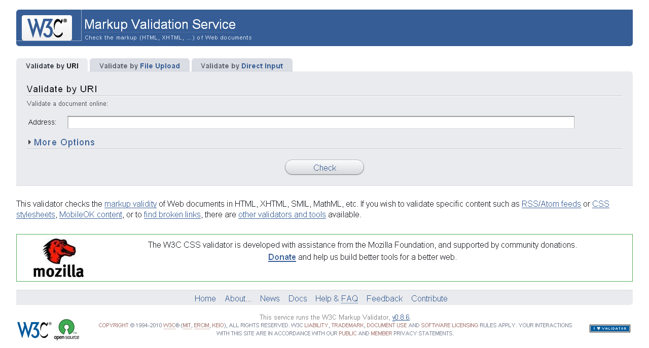Open the MobileOK content link
Viewport: 649px width, 348px height.
91,215
